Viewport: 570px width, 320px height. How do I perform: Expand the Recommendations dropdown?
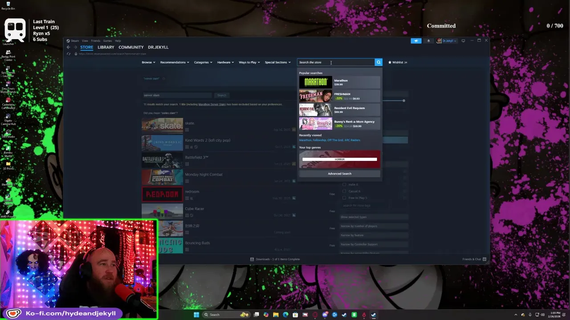[x=175, y=62]
